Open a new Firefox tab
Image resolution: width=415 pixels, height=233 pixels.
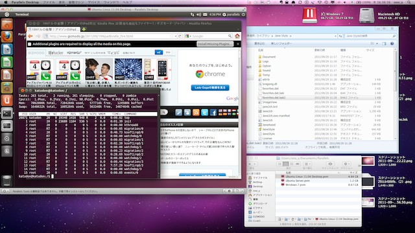(84, 29)
